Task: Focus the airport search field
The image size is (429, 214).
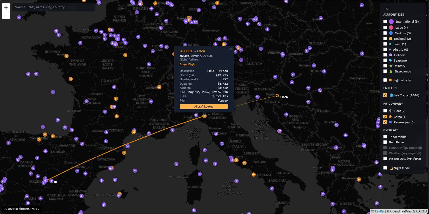Action: tap(54, 7)
